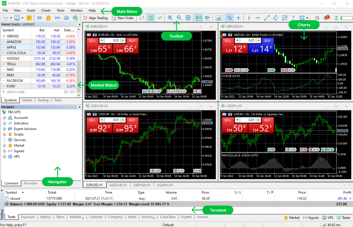The image size is (353, 227).
Task: Click the tile windows grid icon
Action: tap(188, 18)
